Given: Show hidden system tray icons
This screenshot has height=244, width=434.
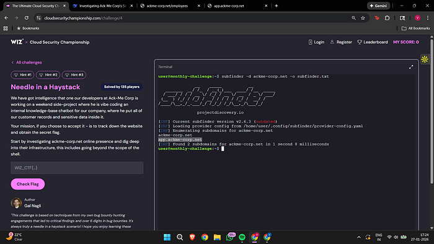Looking at the screenshot, I should coord(359,237).
